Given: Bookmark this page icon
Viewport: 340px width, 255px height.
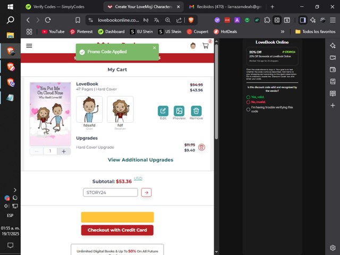Looking at the screenshot, I should pos(78,20).
